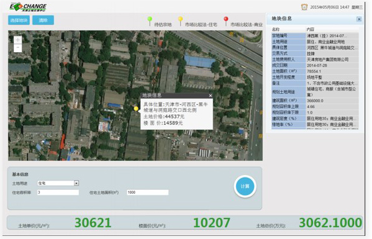This screenshot has width=372, height=239.
Task: Click the 选择地块 button
Action: pyautogui.click(x=19, y=20)
